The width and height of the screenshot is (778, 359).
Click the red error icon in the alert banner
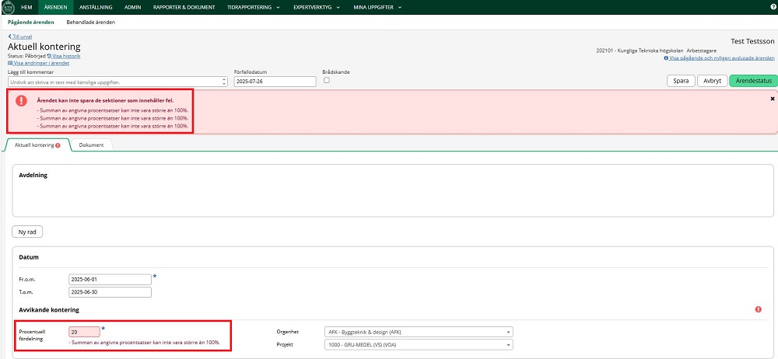(21, 101)
